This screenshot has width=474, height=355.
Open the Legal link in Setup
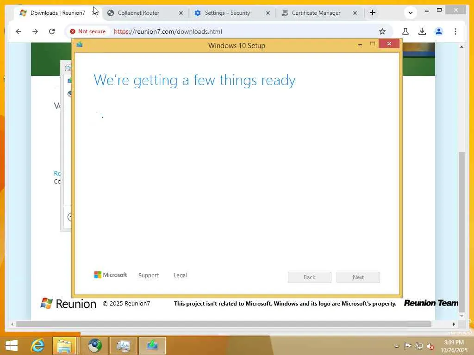pos(180,275)
